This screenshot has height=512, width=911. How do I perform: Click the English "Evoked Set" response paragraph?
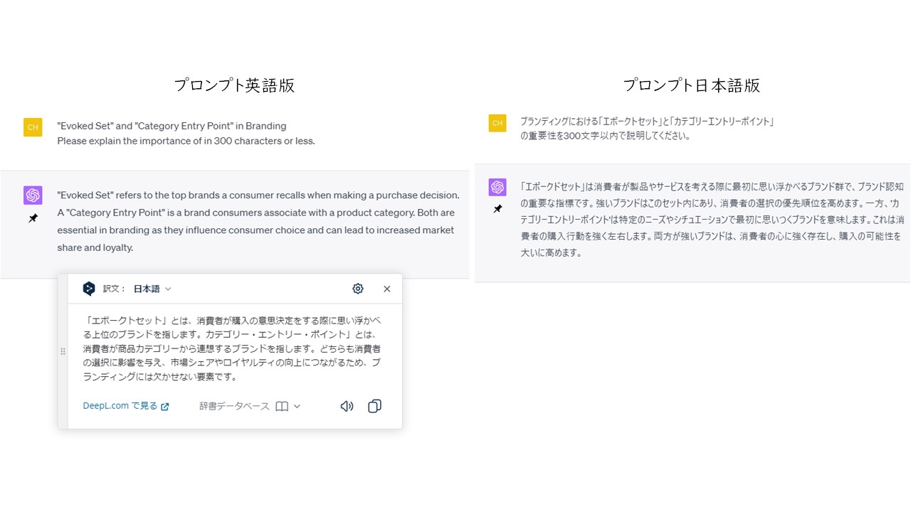(x=258, y=221)
